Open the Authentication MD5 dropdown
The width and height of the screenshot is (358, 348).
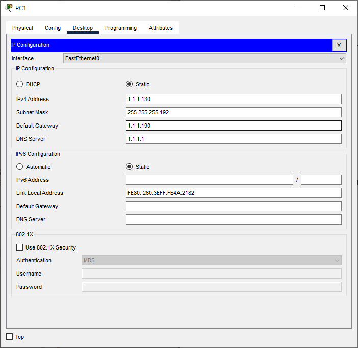click(212, 260)
